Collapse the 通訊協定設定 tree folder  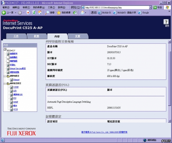(5, 84)
